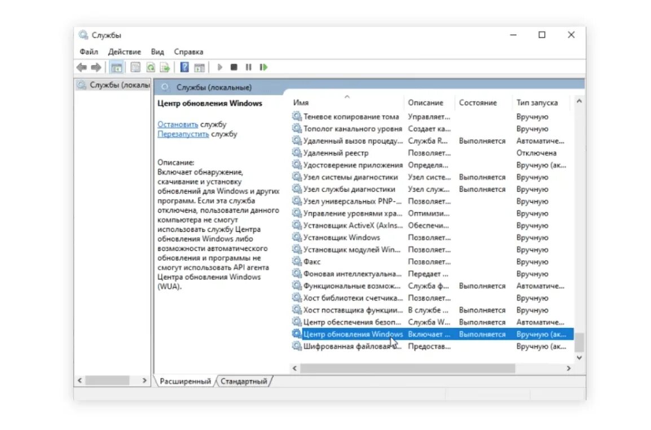Viewport: 651px width, 430px height.
Task: Click the gear icon of Узел системы диагностики
Action: (296, 177)
